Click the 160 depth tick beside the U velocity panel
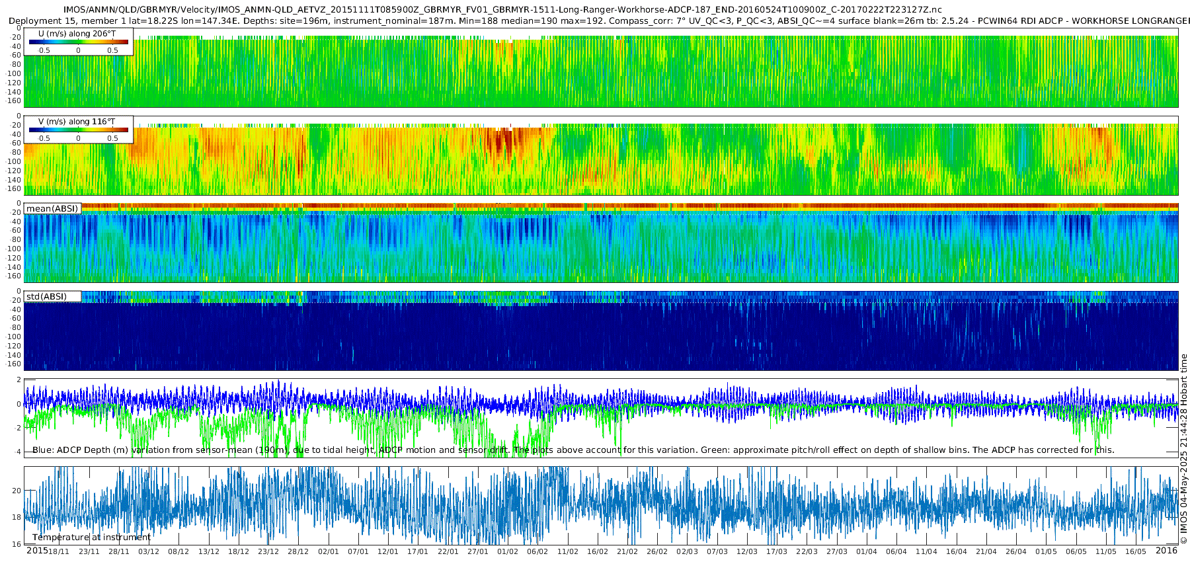The width and height of the screenshot is (1190, 562). click(x=15, y=101)
